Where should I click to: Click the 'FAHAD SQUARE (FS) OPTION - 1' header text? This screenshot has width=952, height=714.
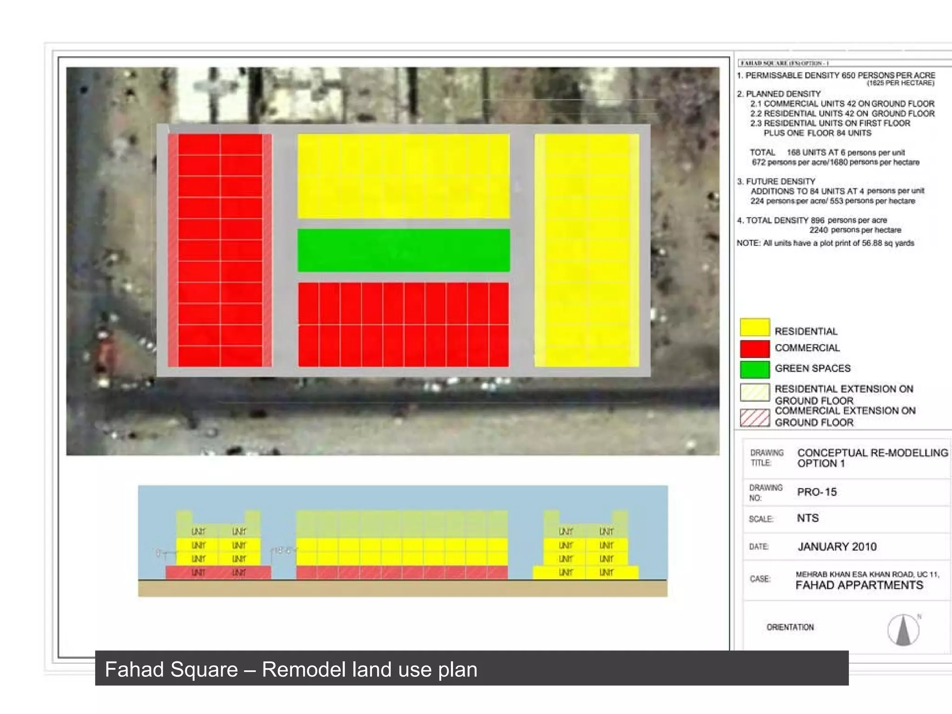(784, 63)
